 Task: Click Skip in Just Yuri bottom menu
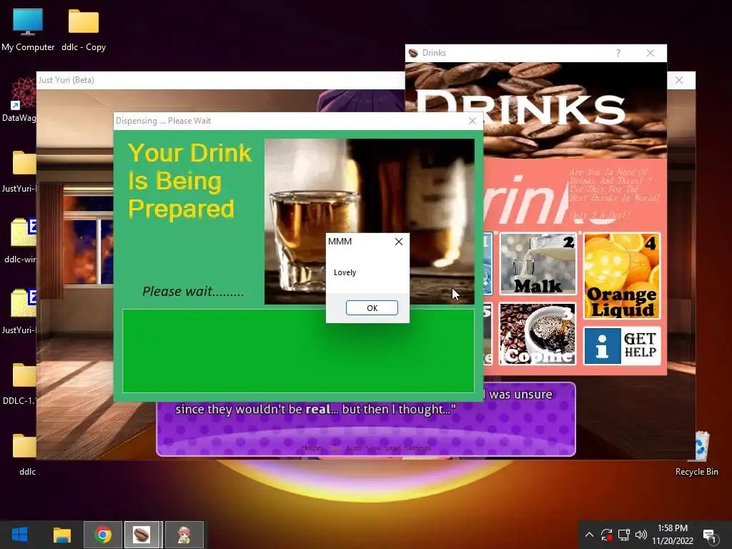(335, 448)
